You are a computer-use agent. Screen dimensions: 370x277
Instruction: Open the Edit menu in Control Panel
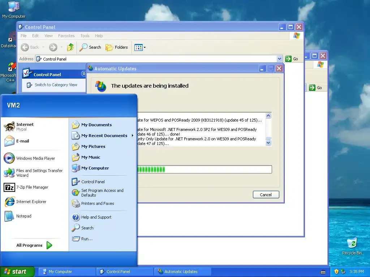coord(35,36)
